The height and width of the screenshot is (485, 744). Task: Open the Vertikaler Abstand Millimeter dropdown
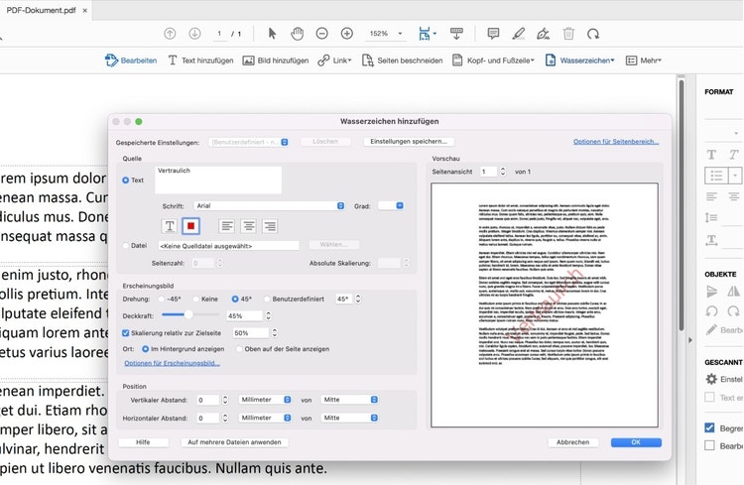(265, 400)
